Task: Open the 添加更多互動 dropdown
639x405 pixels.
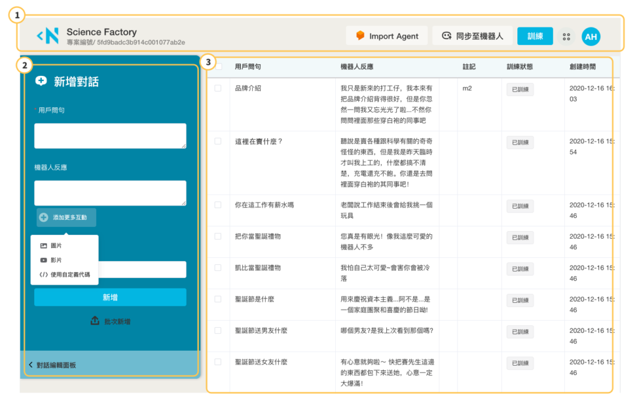Action: pyautogui.click(x=66, y=217)
